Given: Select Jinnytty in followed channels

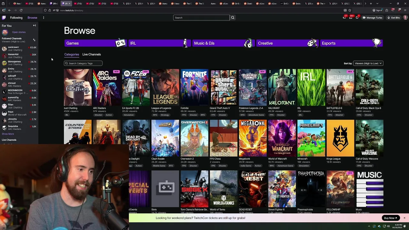Looking at the screenshot, I should 19,120.
